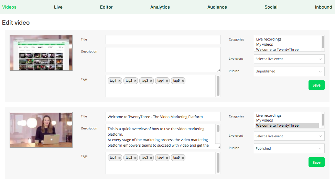Switch to the Audience tab

coord(217,7)
